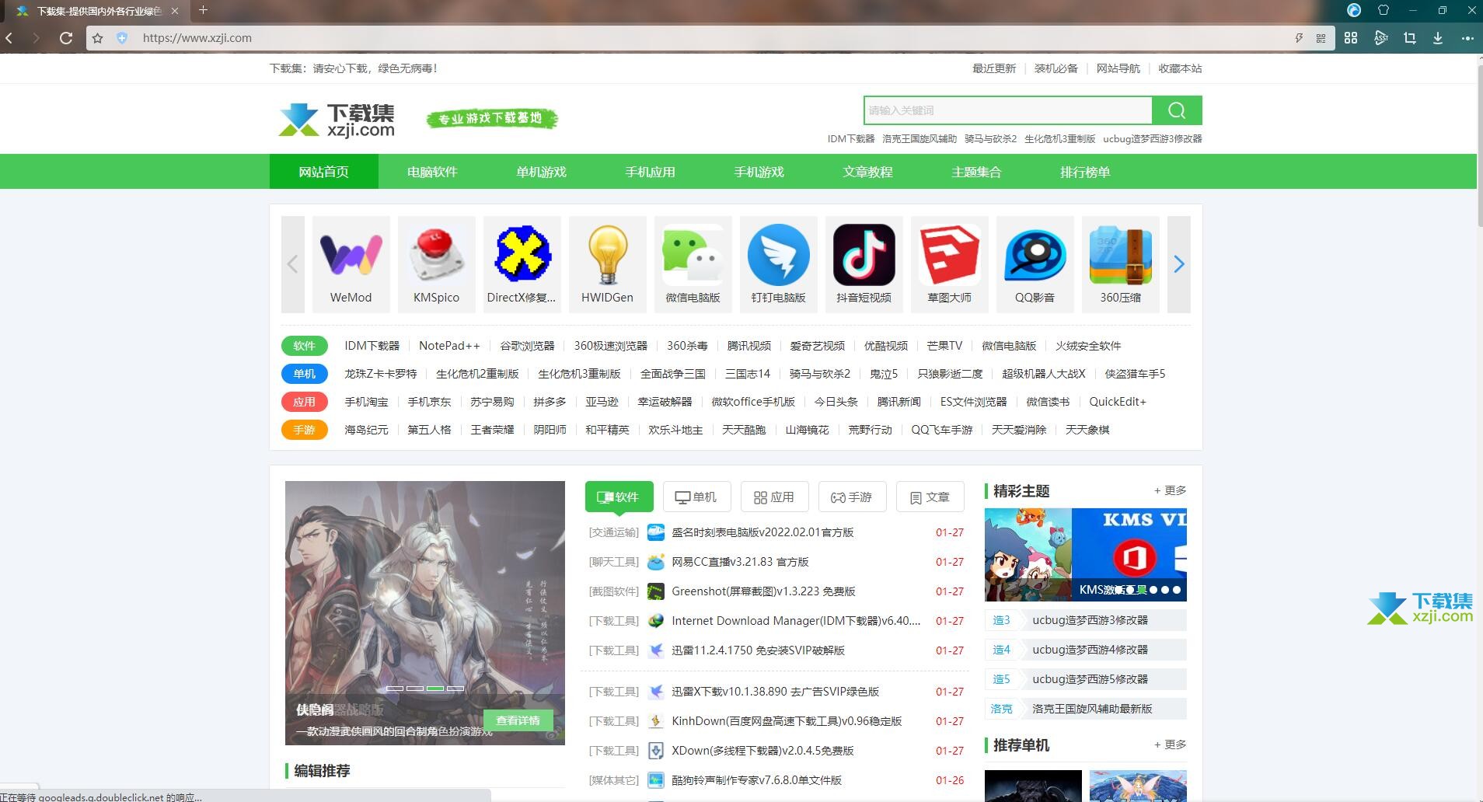Image resolution: width=1483 pixels, height=802 pixels.
Task: Click the browser address bar URL
Action: pos(197,38)
